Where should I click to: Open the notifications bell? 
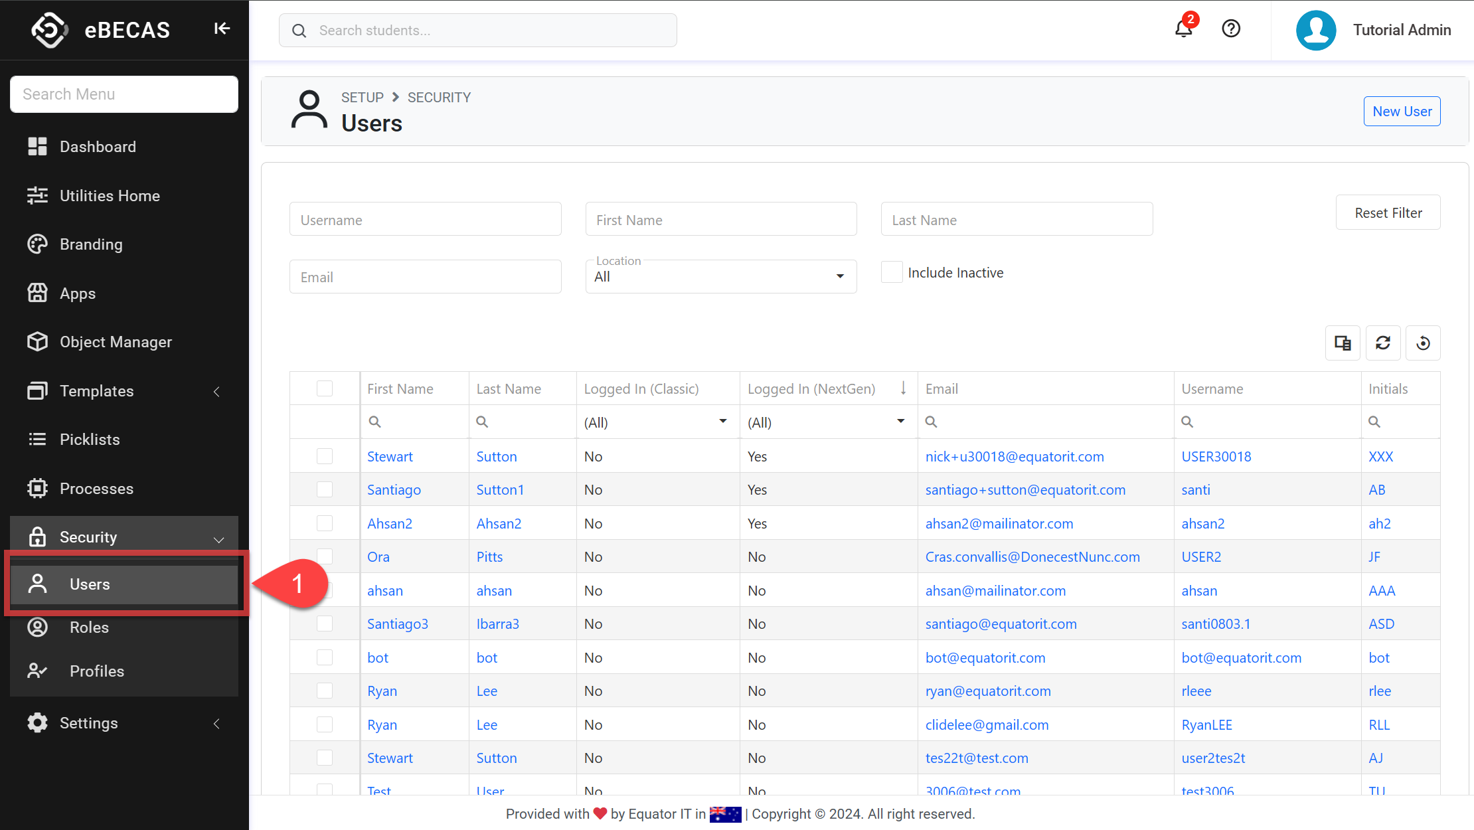[x=1184, y=29]
